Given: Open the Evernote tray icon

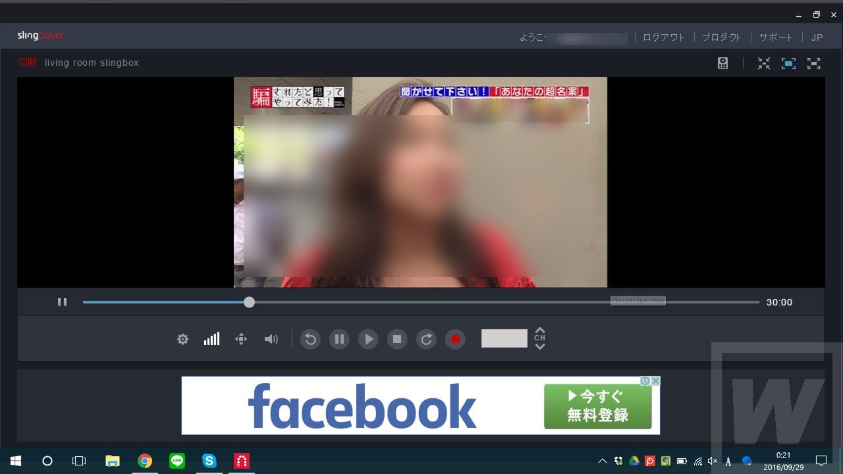Looking at the screenshot, I should (x=666, y=461).
